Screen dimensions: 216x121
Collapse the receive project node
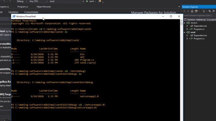184,23
